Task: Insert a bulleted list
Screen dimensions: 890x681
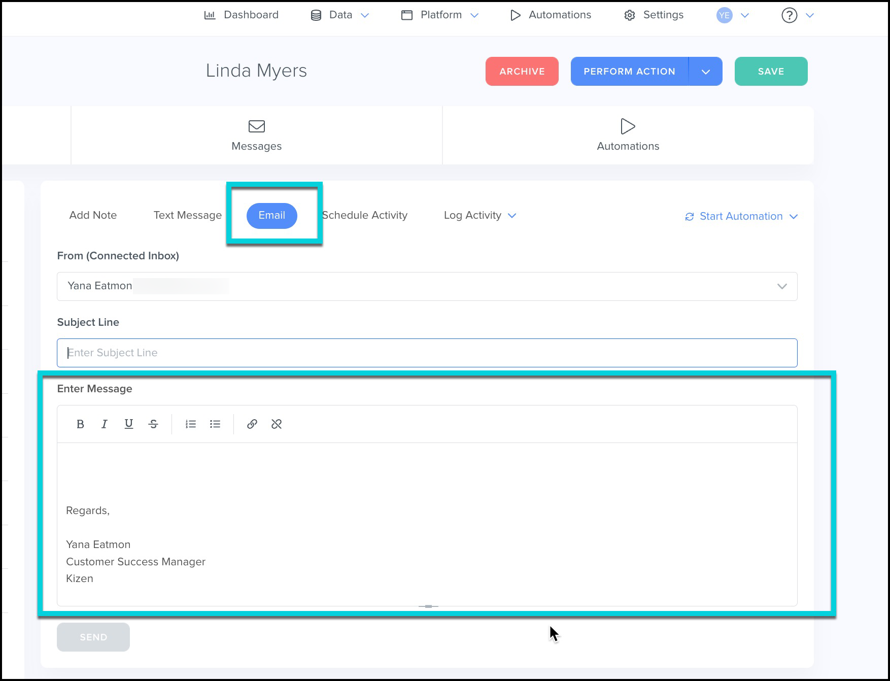Action: tap(215, 424)
